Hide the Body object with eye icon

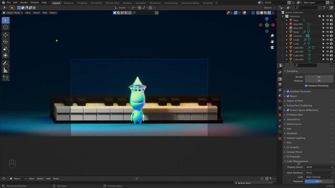(x=327, y=32)
